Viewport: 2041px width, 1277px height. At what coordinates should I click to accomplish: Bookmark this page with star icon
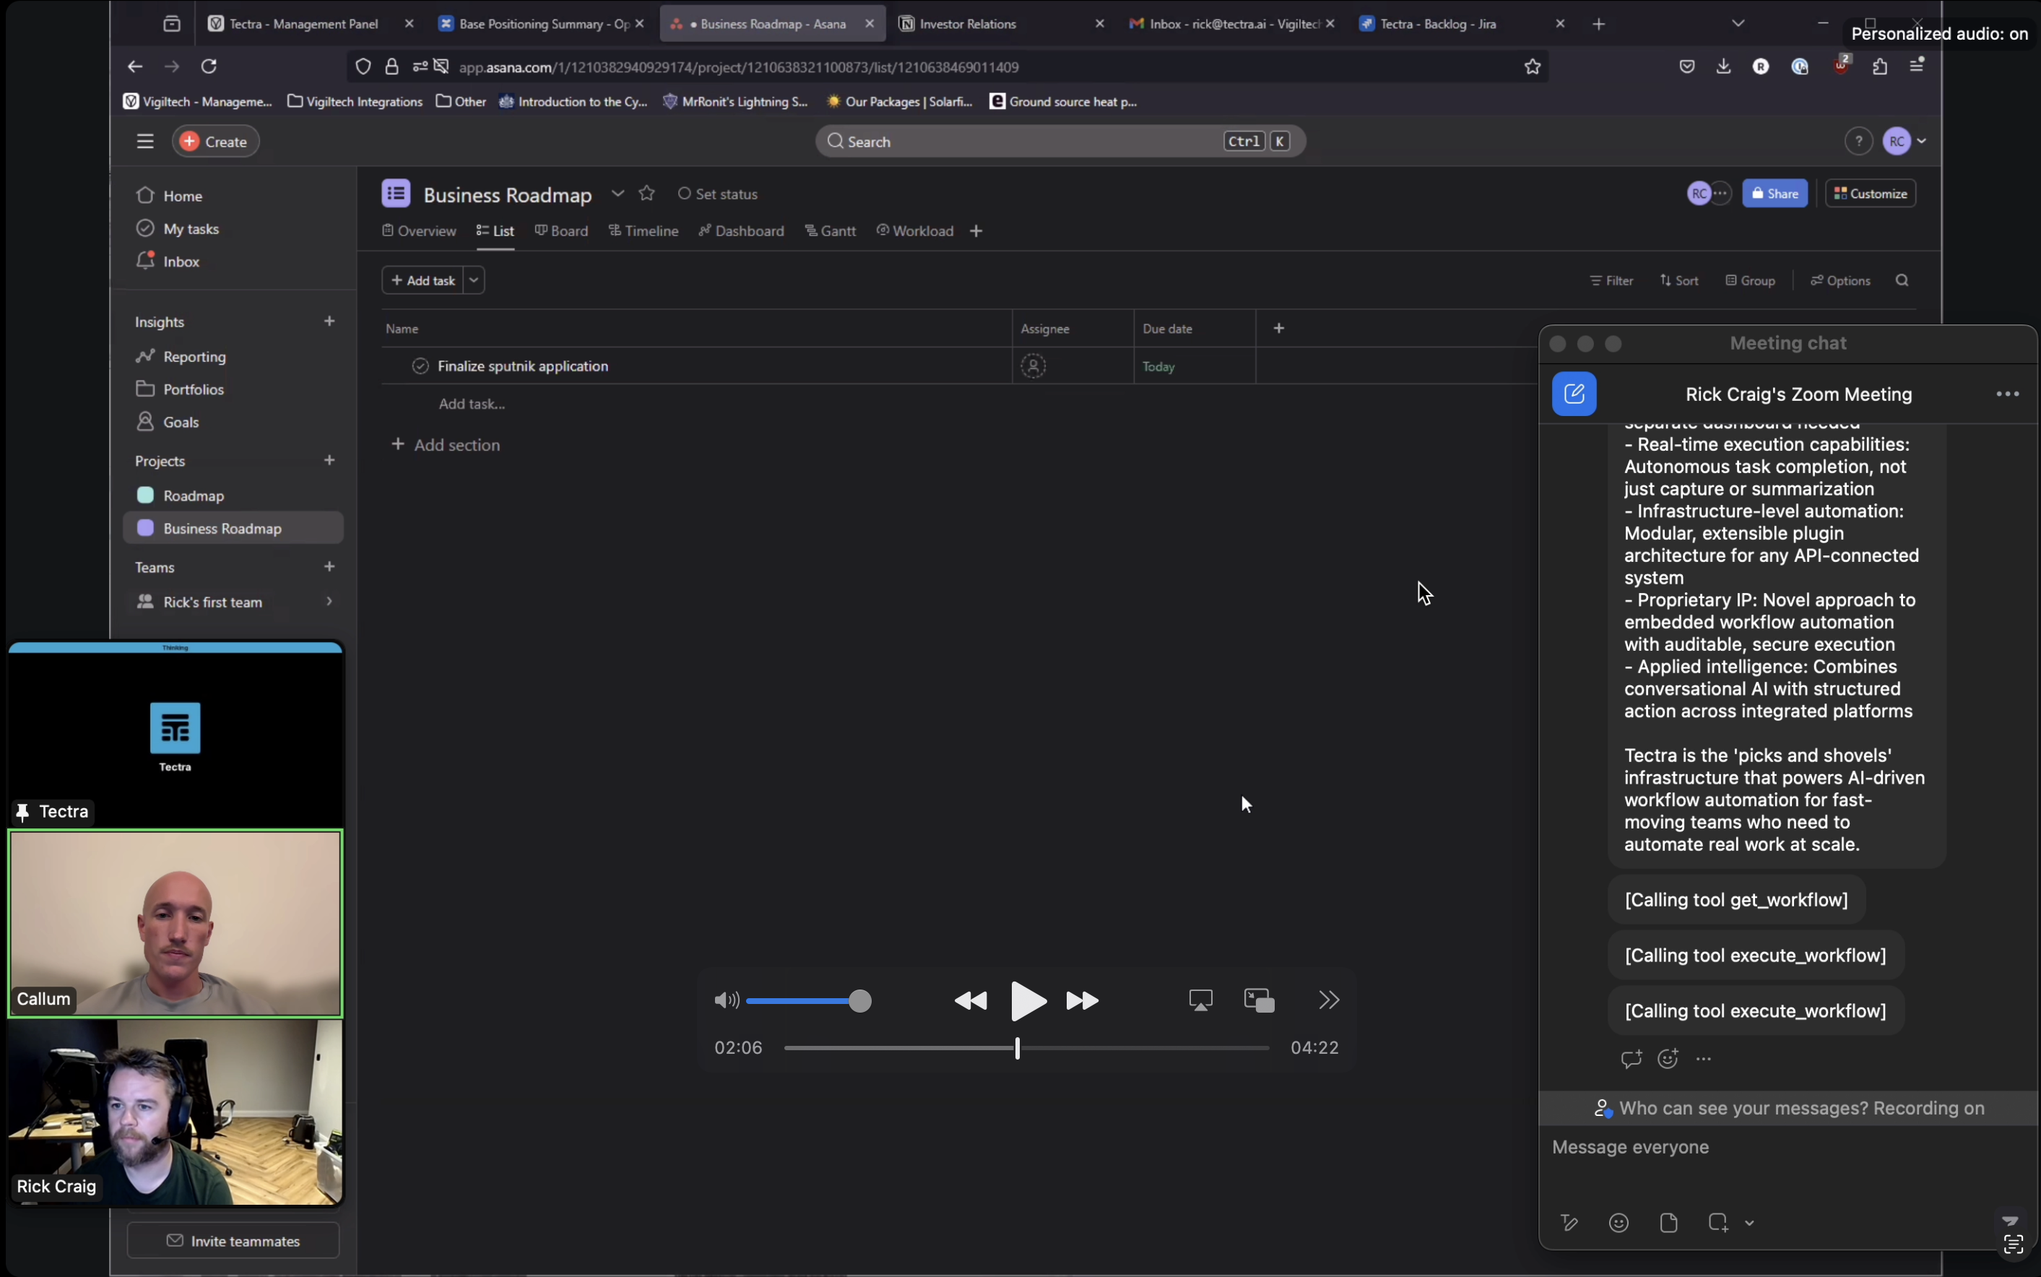pos(1532,66)
